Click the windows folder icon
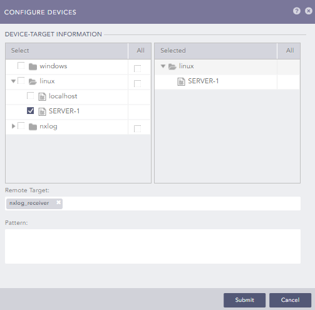315x310 pixels. click(33, 66)
